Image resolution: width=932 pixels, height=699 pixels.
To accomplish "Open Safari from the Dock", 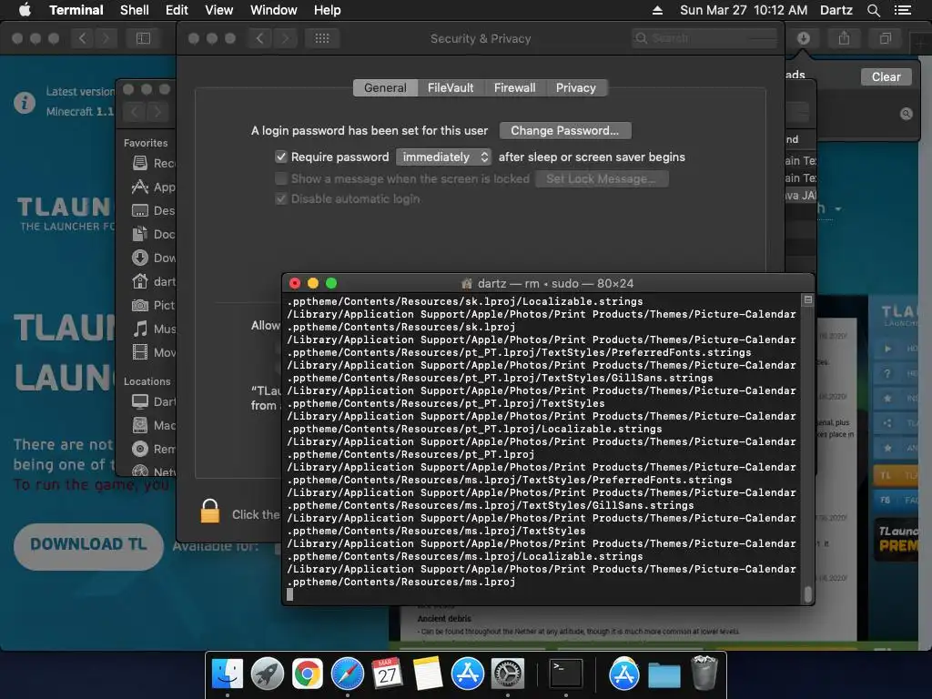I will pos(347,674).
